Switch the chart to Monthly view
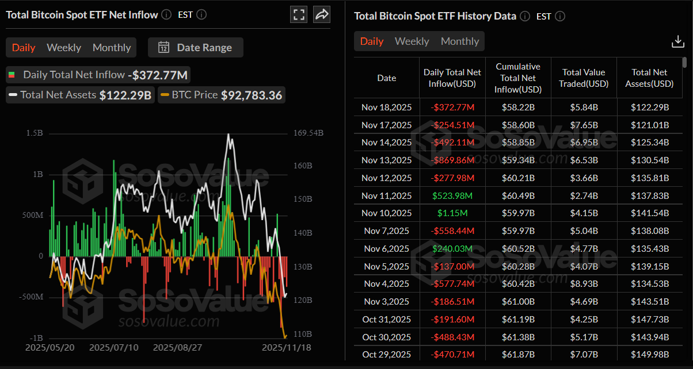 [x=111, y=48]
